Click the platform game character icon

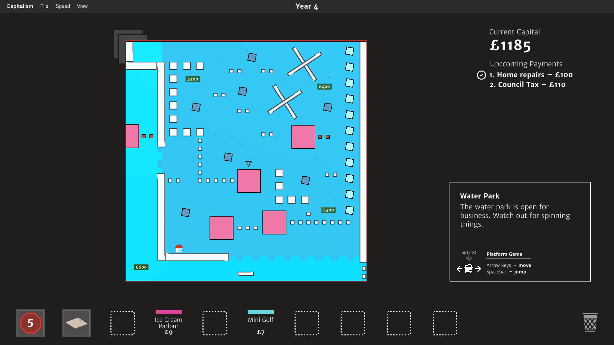(469, 268)
